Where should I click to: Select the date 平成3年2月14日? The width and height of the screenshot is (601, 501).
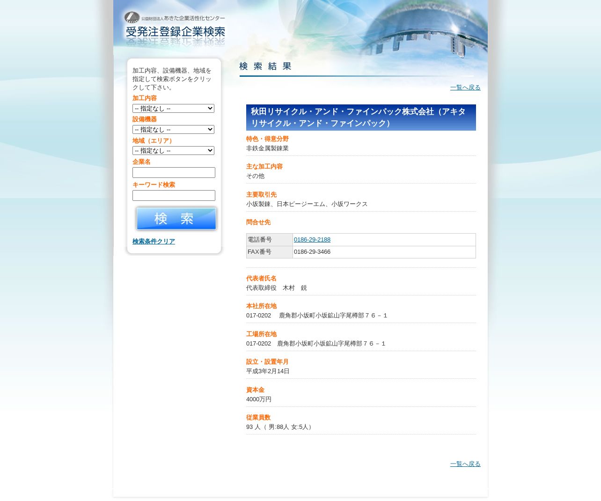click(x=268, y=371)
